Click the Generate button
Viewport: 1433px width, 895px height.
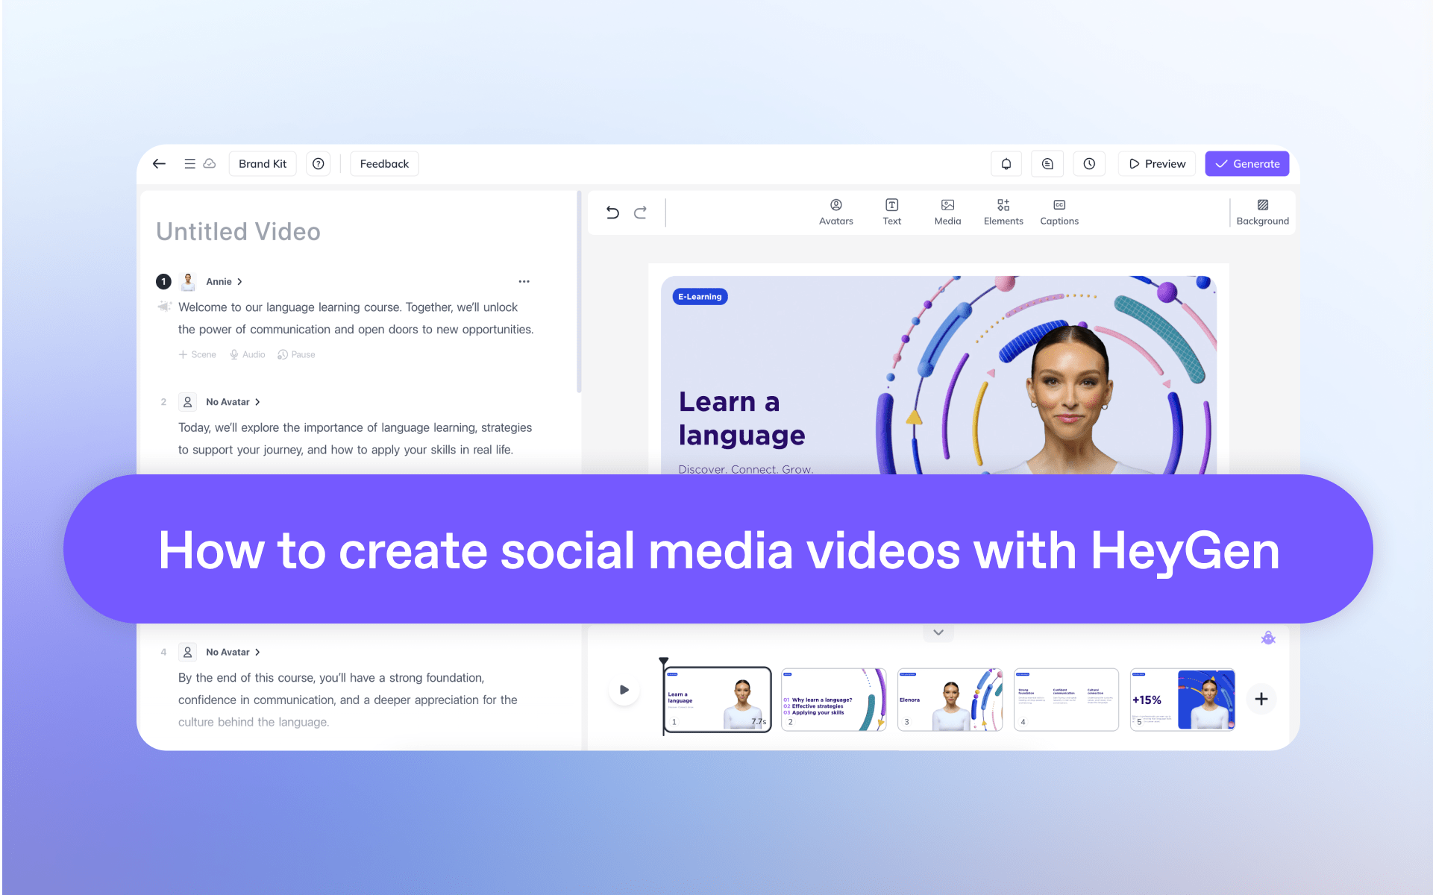(x=1247, y=164)
